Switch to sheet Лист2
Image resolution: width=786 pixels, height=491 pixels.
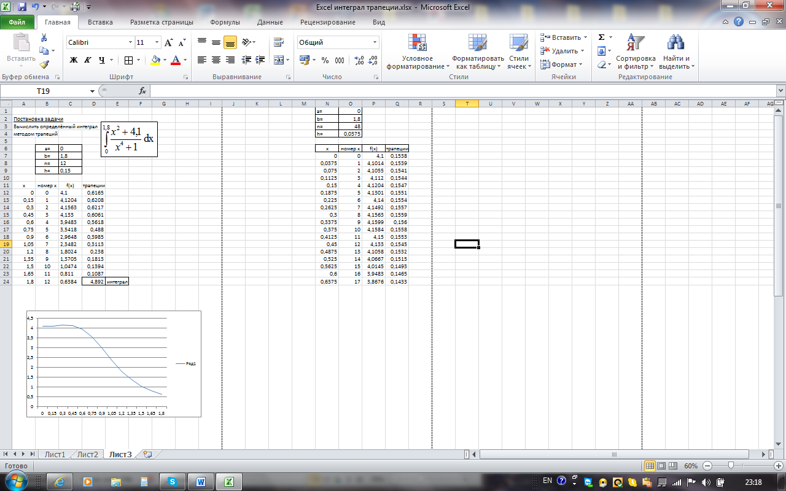(x=87, y=454)
